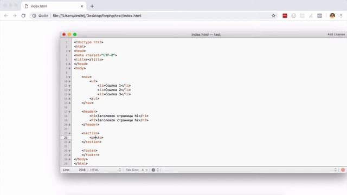
Task: Fold the Ссылка 2 li on line 12
Action: click(69, 90)
